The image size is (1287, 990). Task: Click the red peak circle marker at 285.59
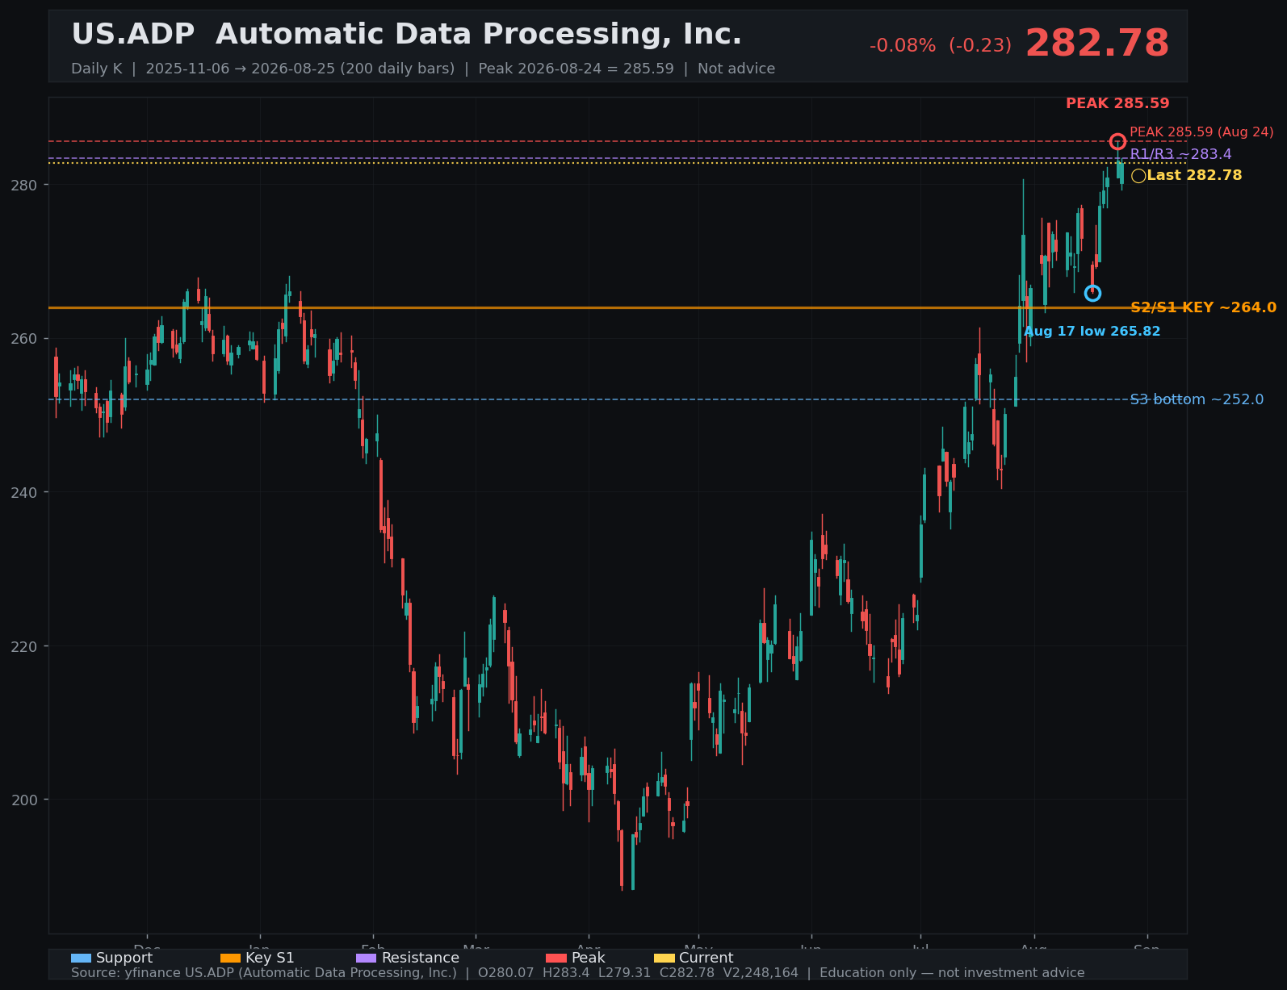pos(1117,142)
